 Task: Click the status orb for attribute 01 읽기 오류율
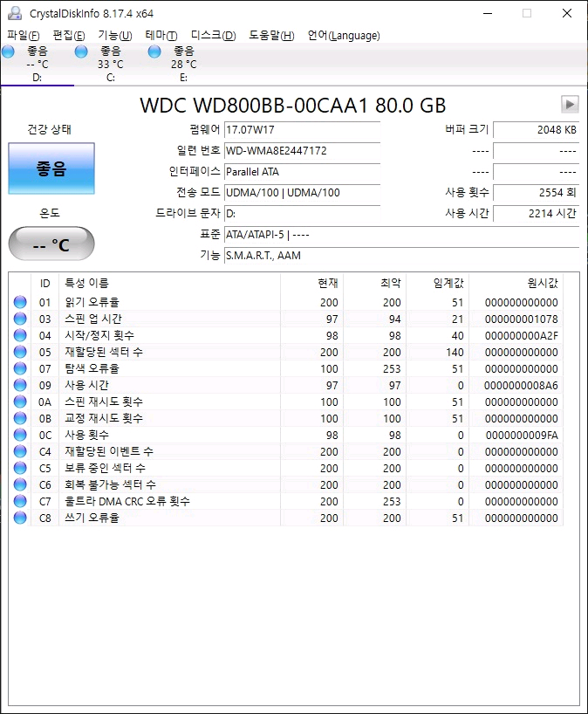20,302
